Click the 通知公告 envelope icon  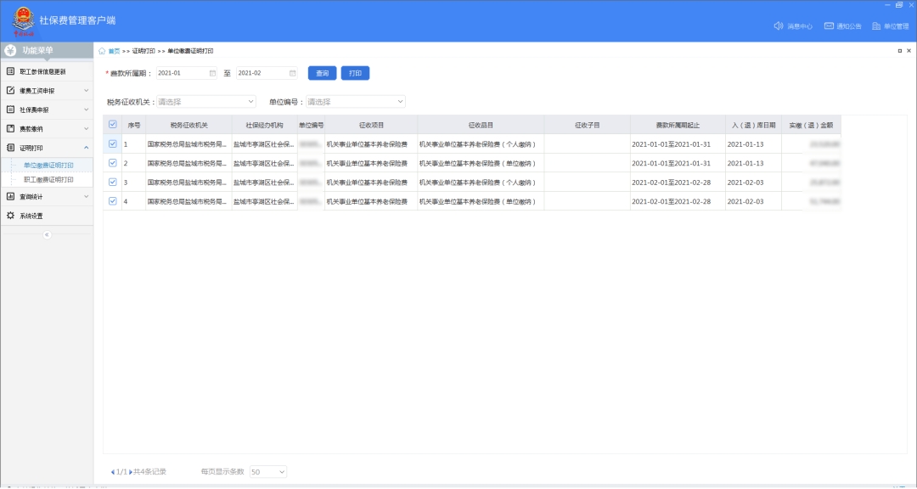(x=828, y=26)
